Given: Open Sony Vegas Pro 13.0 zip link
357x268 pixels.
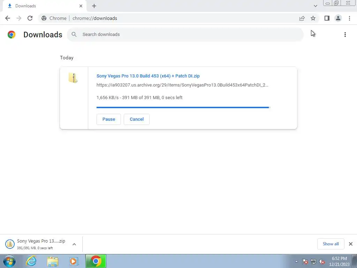Looking at the screenshot, I should click(148, 76).
